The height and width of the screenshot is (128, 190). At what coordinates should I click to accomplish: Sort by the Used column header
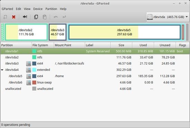tap(143, 45)
